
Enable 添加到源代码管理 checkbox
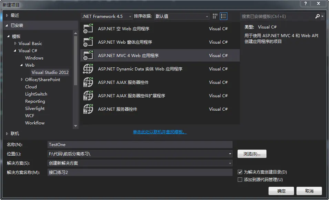(x=240, y=179)
